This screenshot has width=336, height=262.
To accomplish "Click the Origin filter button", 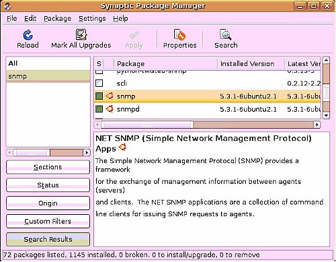I will coord(48,203).
